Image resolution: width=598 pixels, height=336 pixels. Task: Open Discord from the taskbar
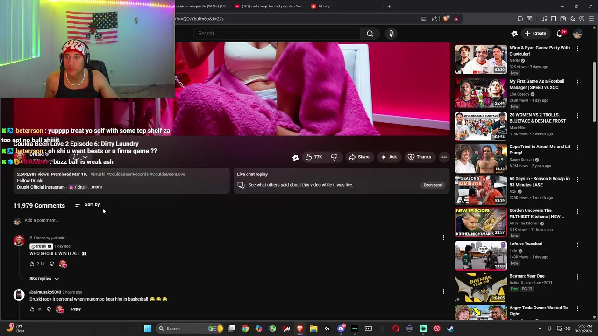pos(341,329)
